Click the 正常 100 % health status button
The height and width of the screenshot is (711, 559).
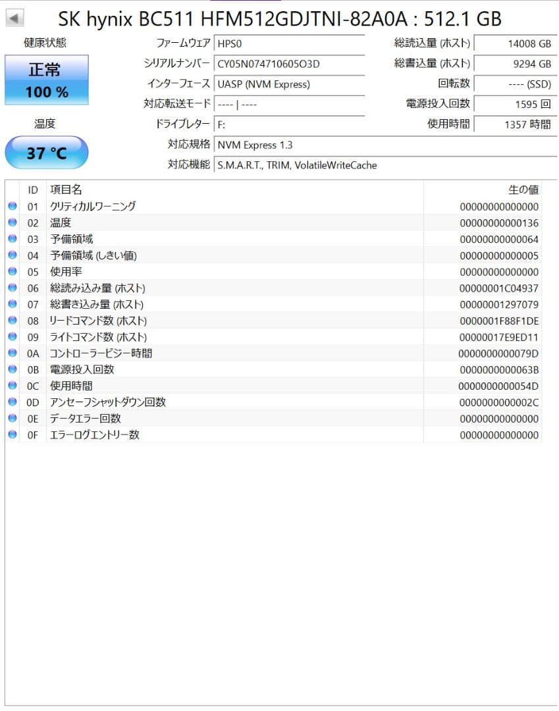[47, 80]
